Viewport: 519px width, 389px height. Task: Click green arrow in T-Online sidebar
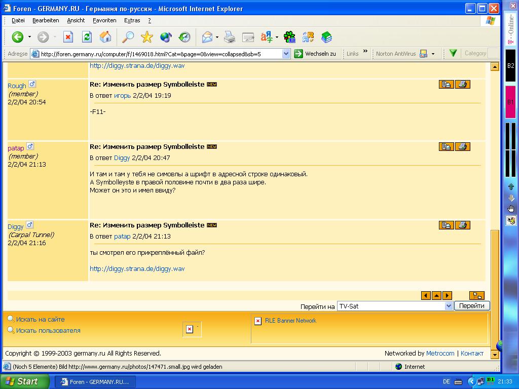tap(511, 186)
